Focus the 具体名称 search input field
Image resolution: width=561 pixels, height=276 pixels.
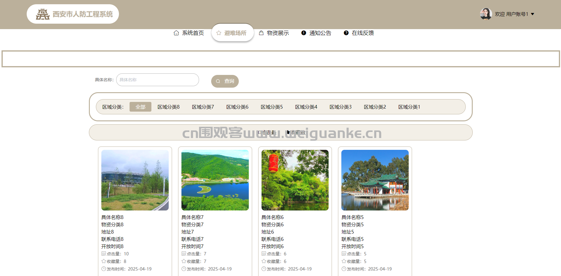157,80
